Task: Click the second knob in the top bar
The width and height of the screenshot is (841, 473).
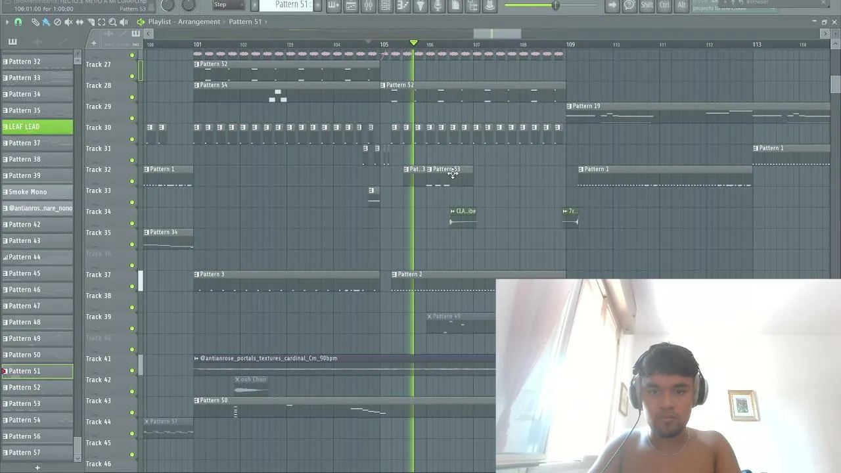Action: pyautogui.click(x=189, y=5)
